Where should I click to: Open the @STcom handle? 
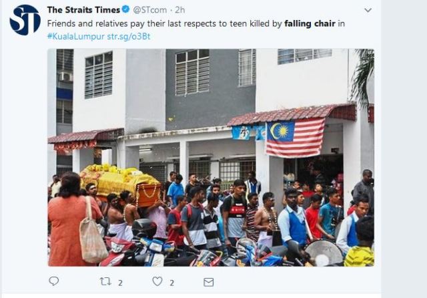[149, 10]
